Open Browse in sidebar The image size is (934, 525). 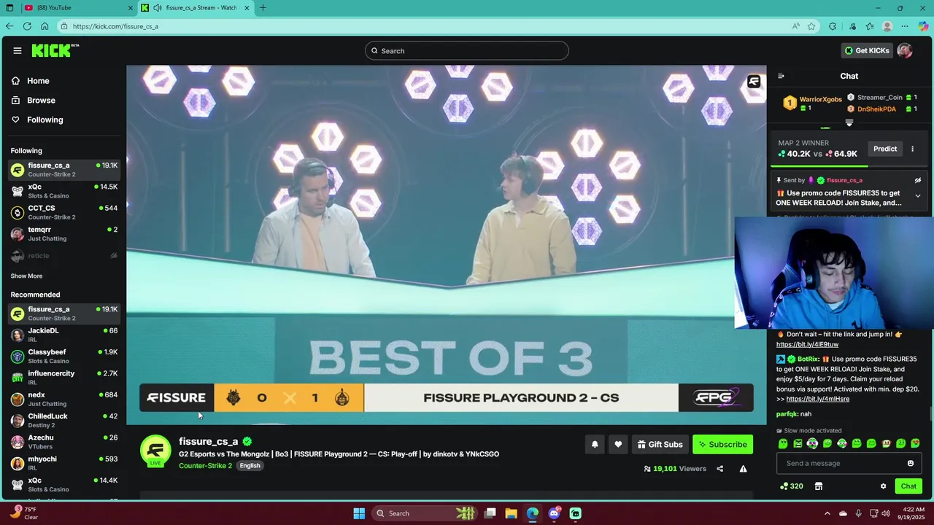pyautogui.click(x=41, y=100)
